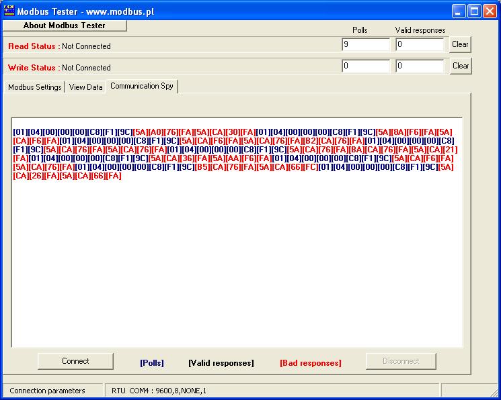The height and width of the screenshot is (400, 501).
Task: Click the red [Bad responses] legend label
Action: point(311,363)
